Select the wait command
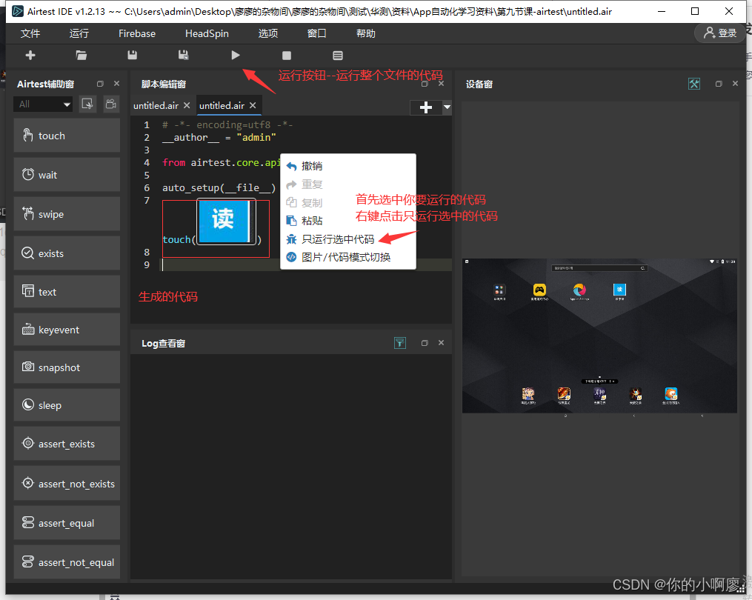The width and height of the screenshot is (752, 600). click(67, 175)
